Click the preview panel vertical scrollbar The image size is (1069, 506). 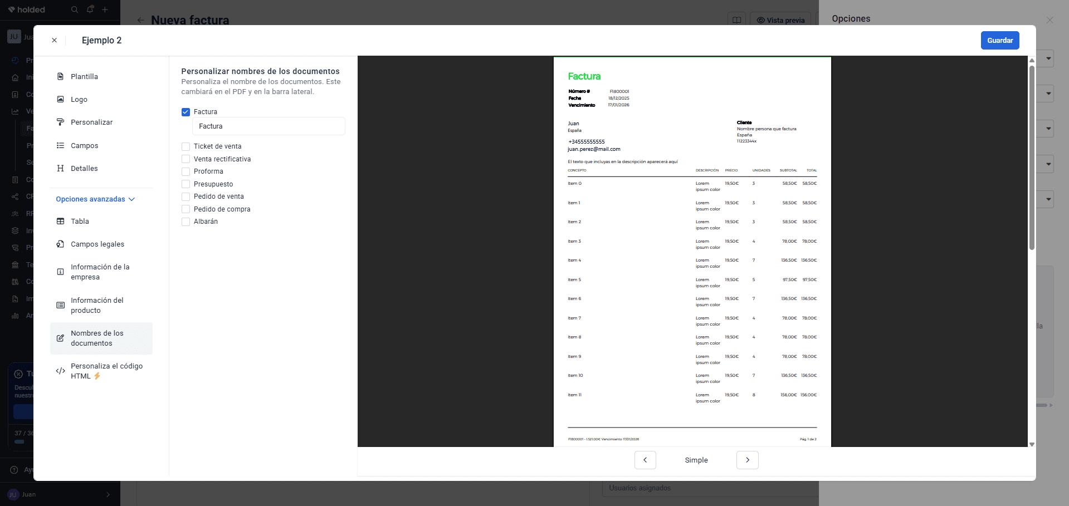point(1032,158)
